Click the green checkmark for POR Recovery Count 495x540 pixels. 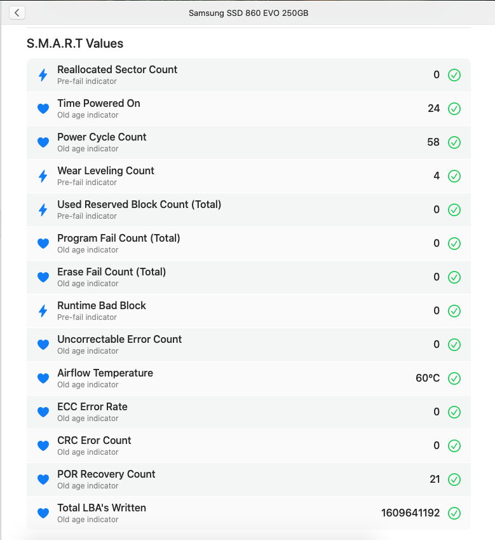coord(454,480)
